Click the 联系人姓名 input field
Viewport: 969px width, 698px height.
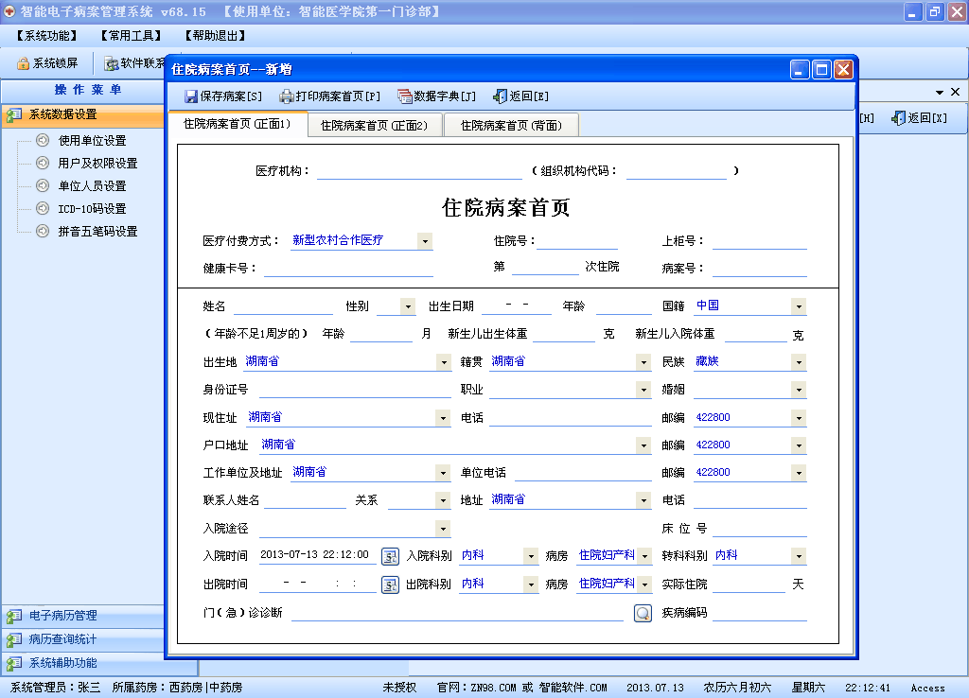click(306, 500)
